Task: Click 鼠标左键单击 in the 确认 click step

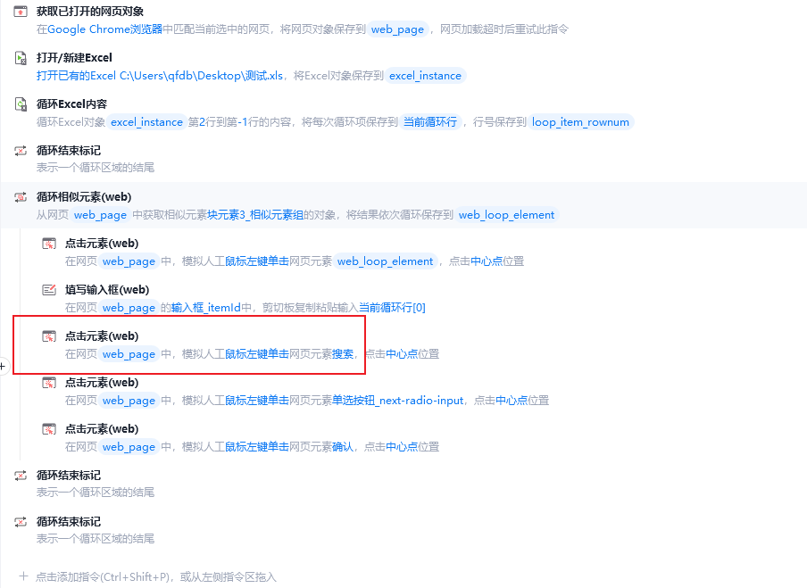Action: (x=257, y=446)
